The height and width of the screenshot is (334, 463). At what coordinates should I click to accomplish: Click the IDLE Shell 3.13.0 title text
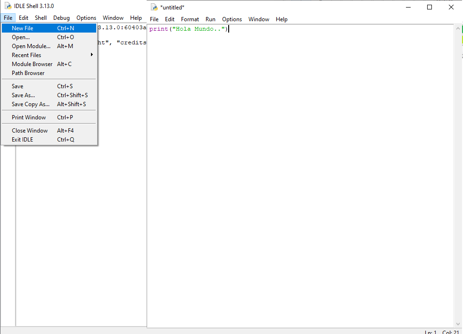point(34,6)
